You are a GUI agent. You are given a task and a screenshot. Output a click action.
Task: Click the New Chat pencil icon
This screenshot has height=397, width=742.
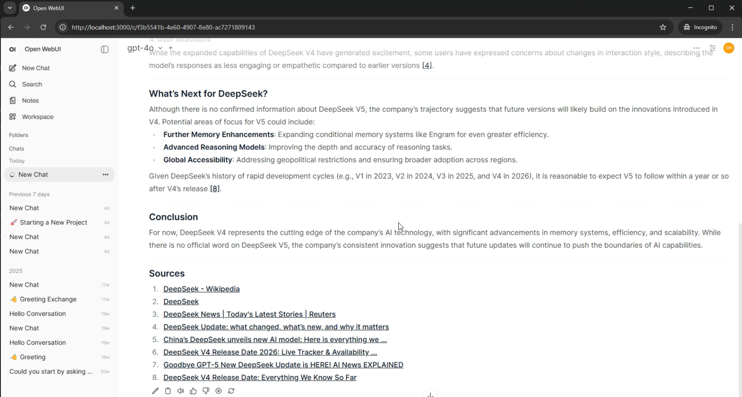click(12, 68)
